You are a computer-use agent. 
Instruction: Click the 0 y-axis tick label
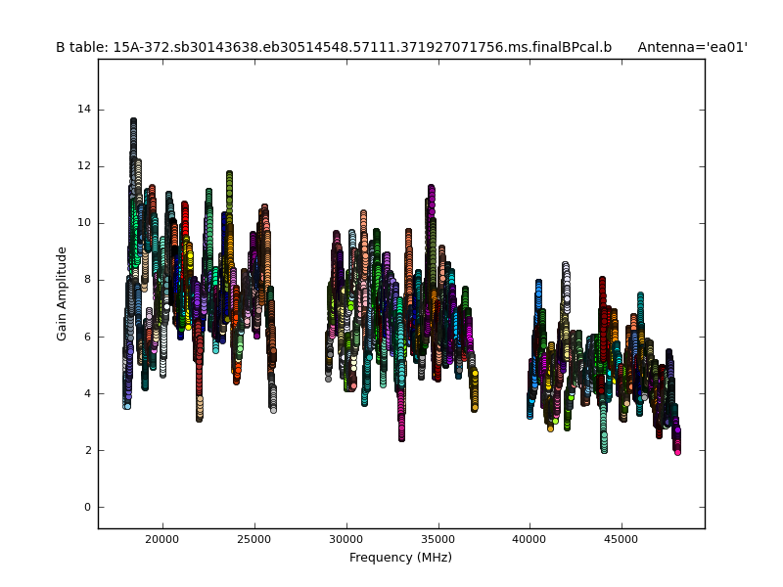pyautogui.click(x=88, y=508)
